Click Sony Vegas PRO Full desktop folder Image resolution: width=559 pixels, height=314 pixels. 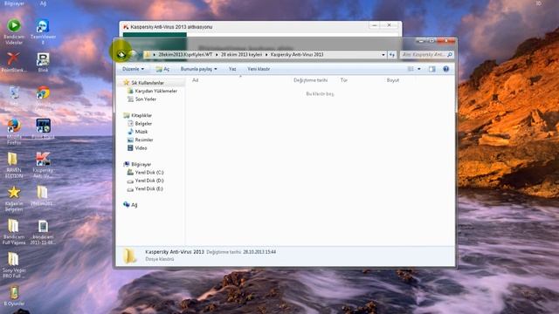coord(14,265)
